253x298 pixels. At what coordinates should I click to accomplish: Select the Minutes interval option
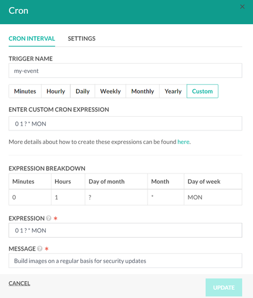click(x=25, y=91)
